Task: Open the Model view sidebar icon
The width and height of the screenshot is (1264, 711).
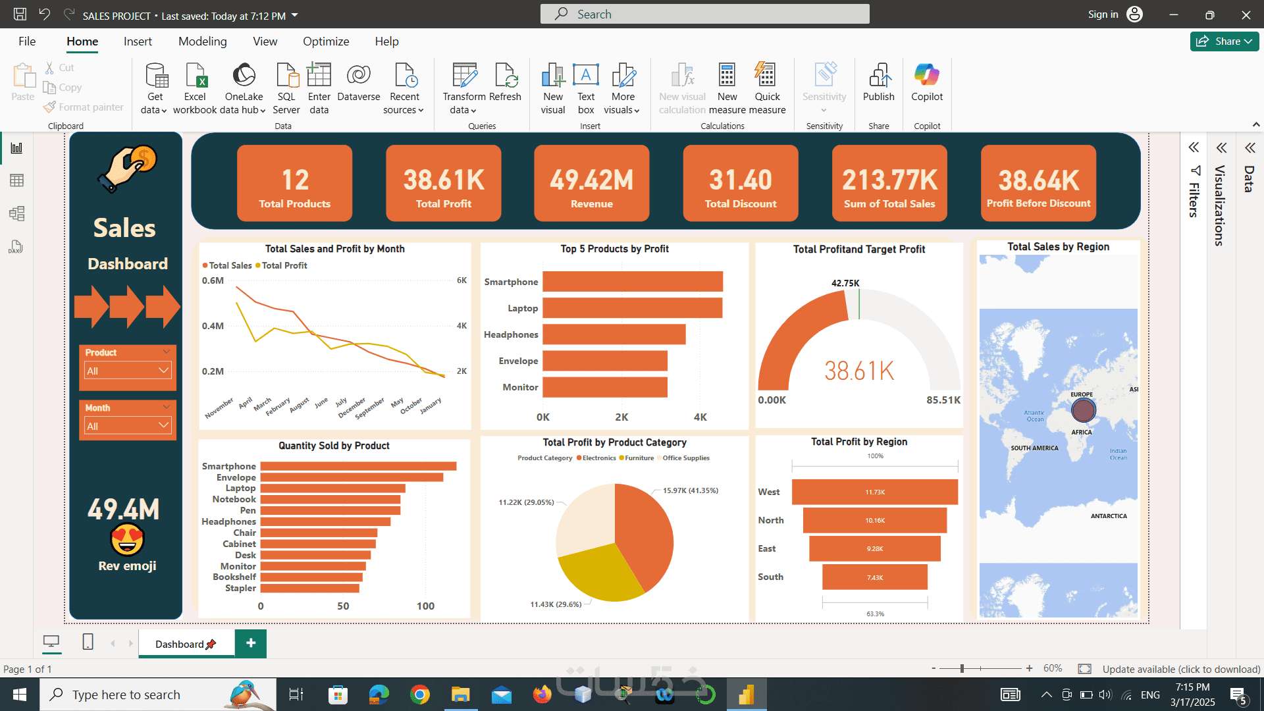Action: [x=16, y=213]
